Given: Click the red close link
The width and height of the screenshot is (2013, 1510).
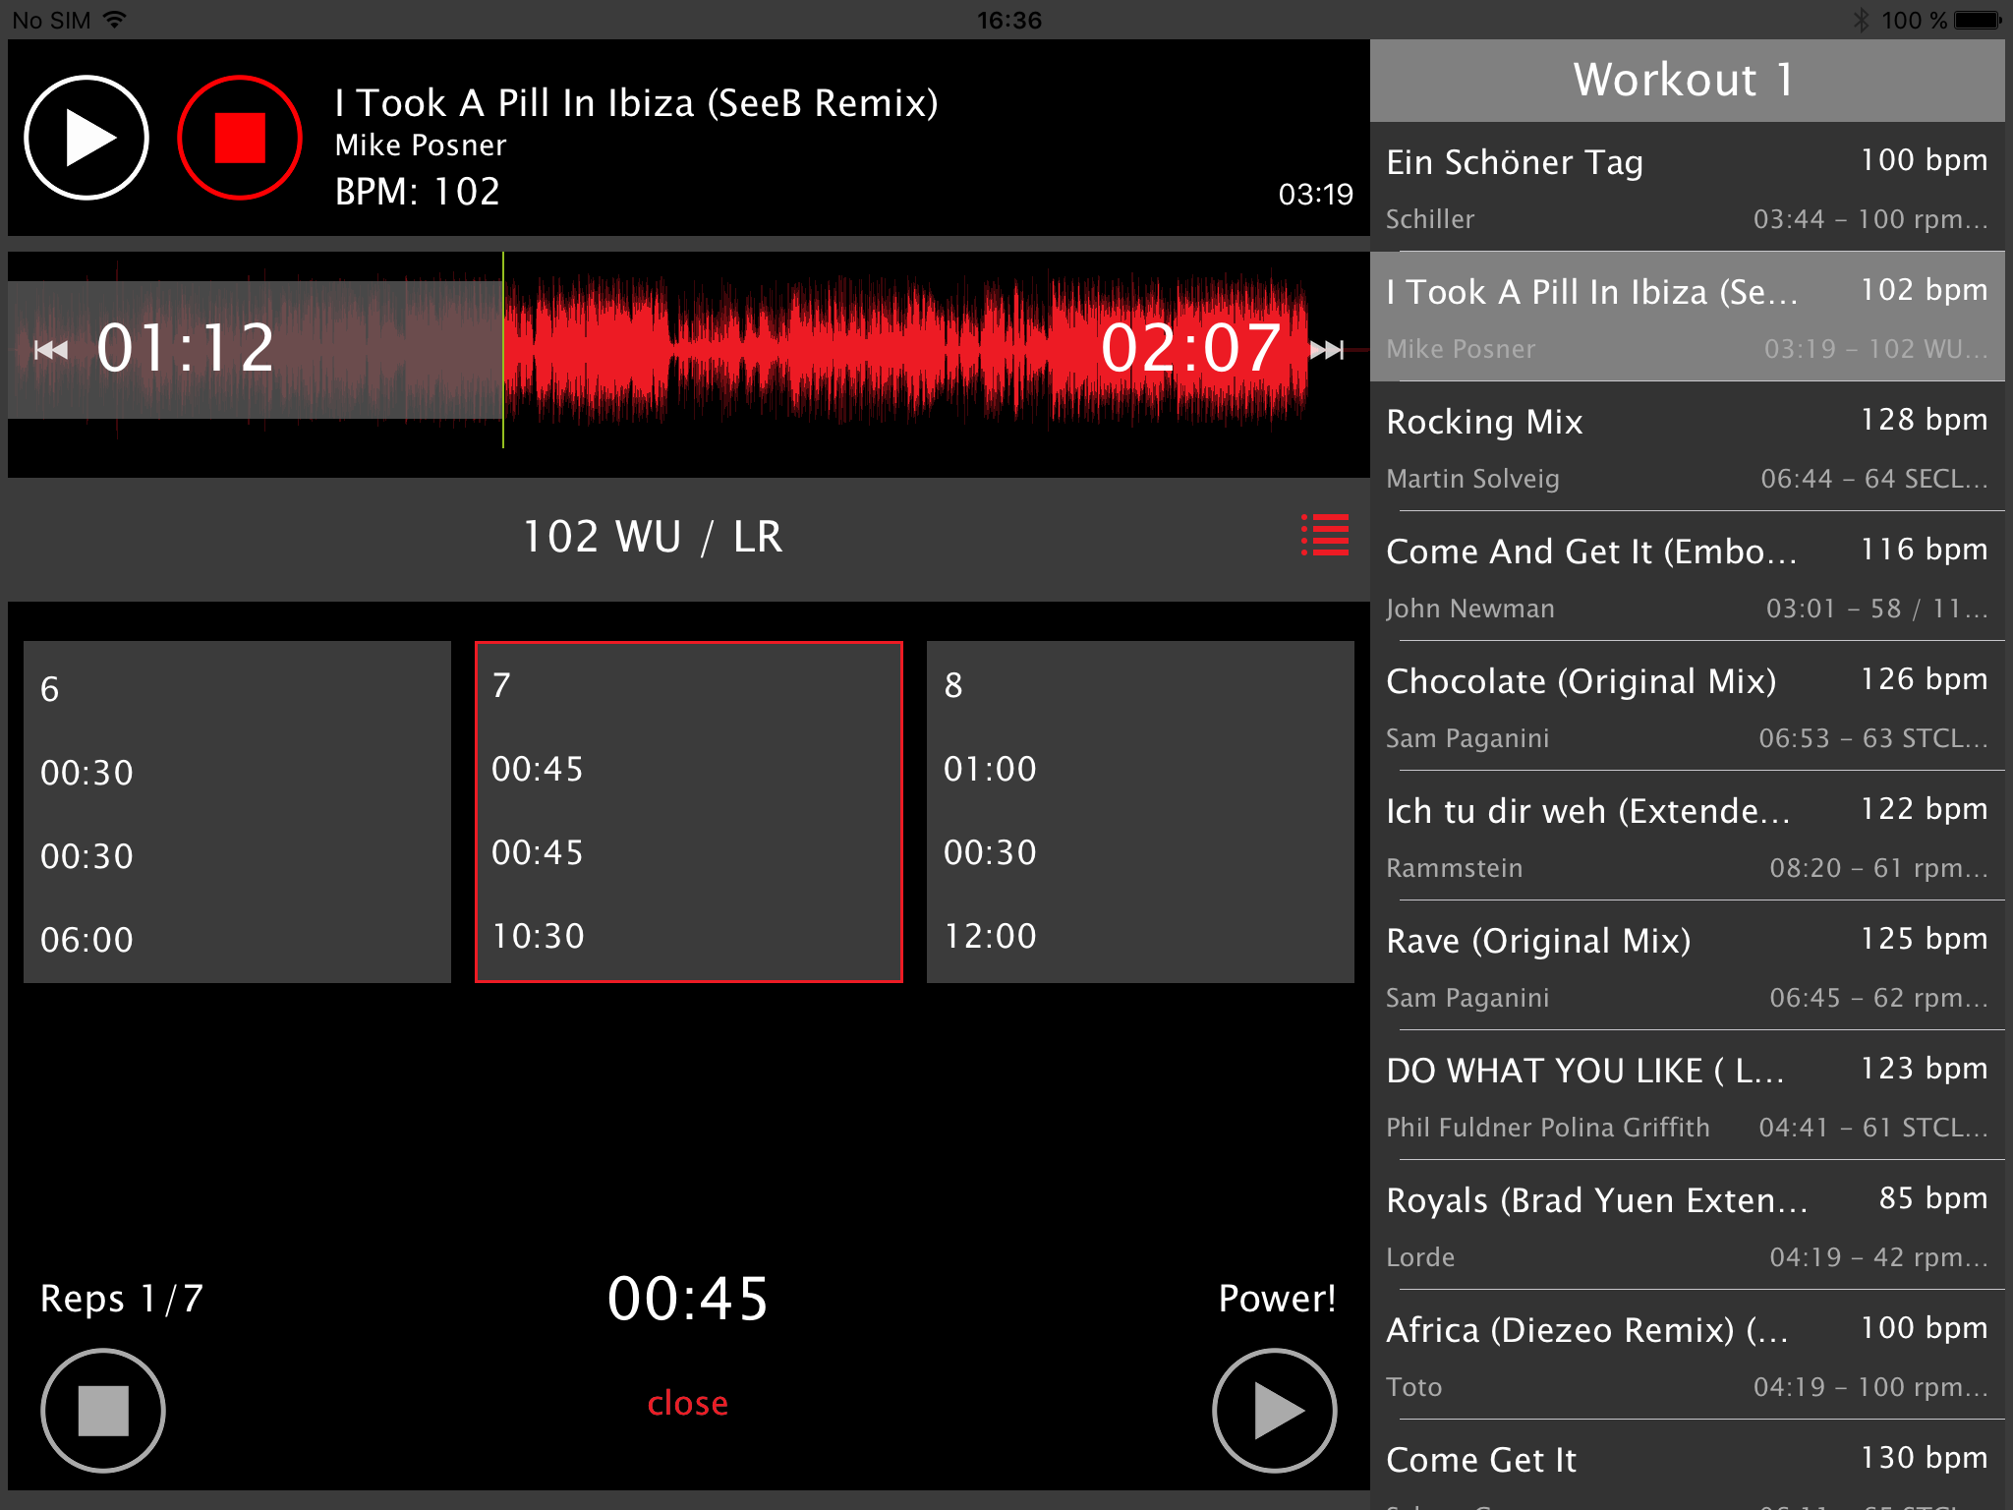Looking at the screenshot, I should pos(687,1403).
